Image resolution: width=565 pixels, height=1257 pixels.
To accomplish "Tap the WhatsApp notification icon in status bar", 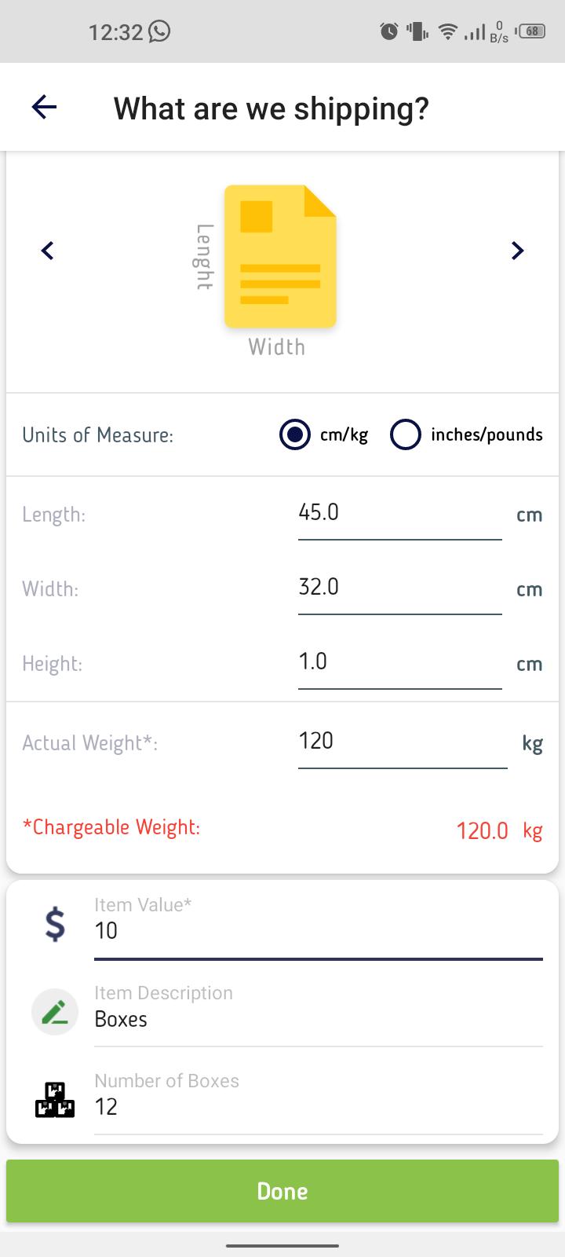I will (x=159, y=31).
